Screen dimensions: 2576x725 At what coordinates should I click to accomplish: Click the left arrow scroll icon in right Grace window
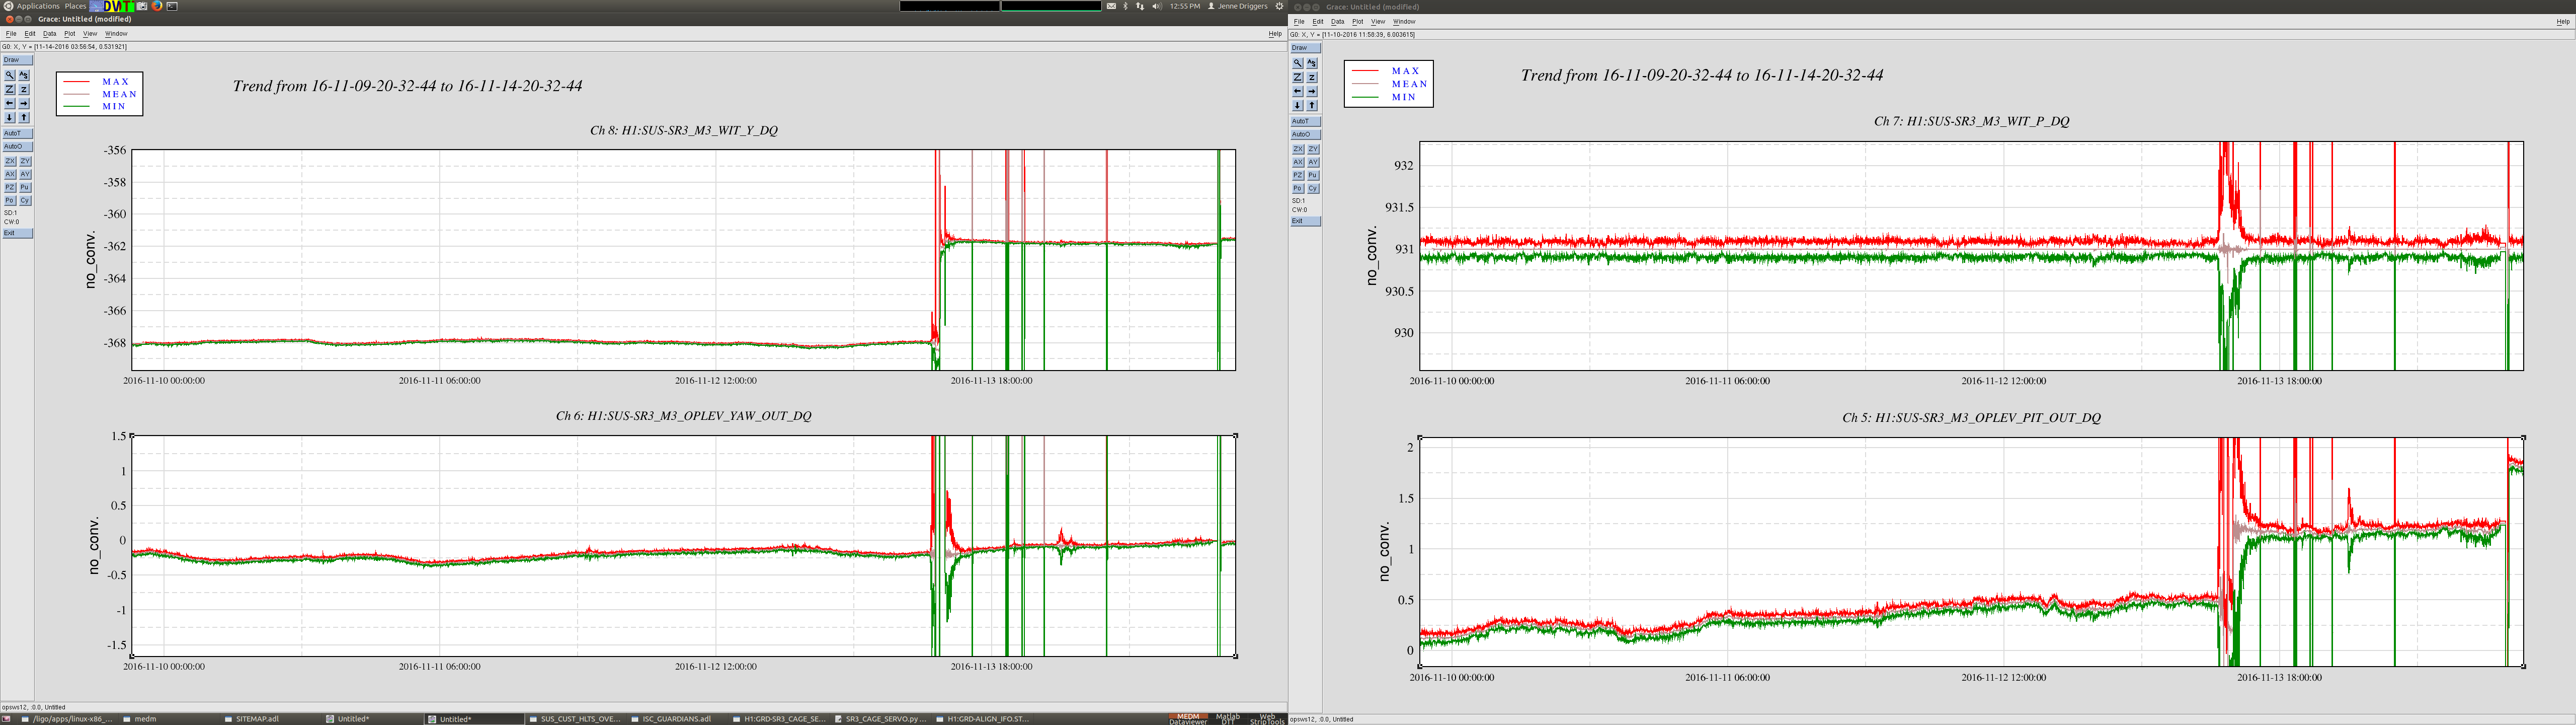pos(1298,91)
